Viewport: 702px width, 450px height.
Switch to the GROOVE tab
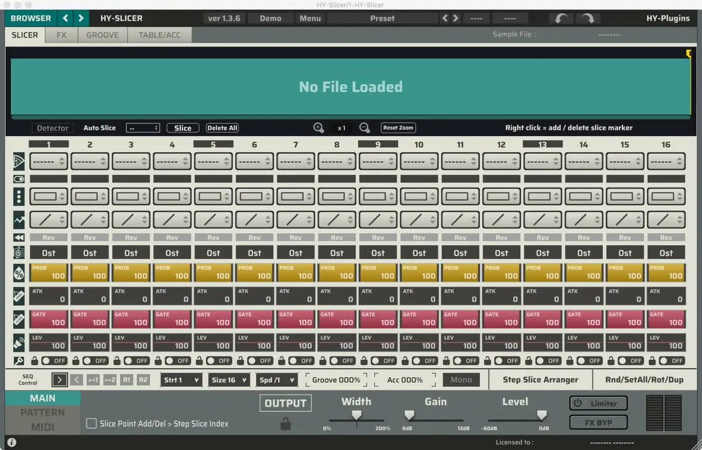pyautogui.click(x=103, y=35)
